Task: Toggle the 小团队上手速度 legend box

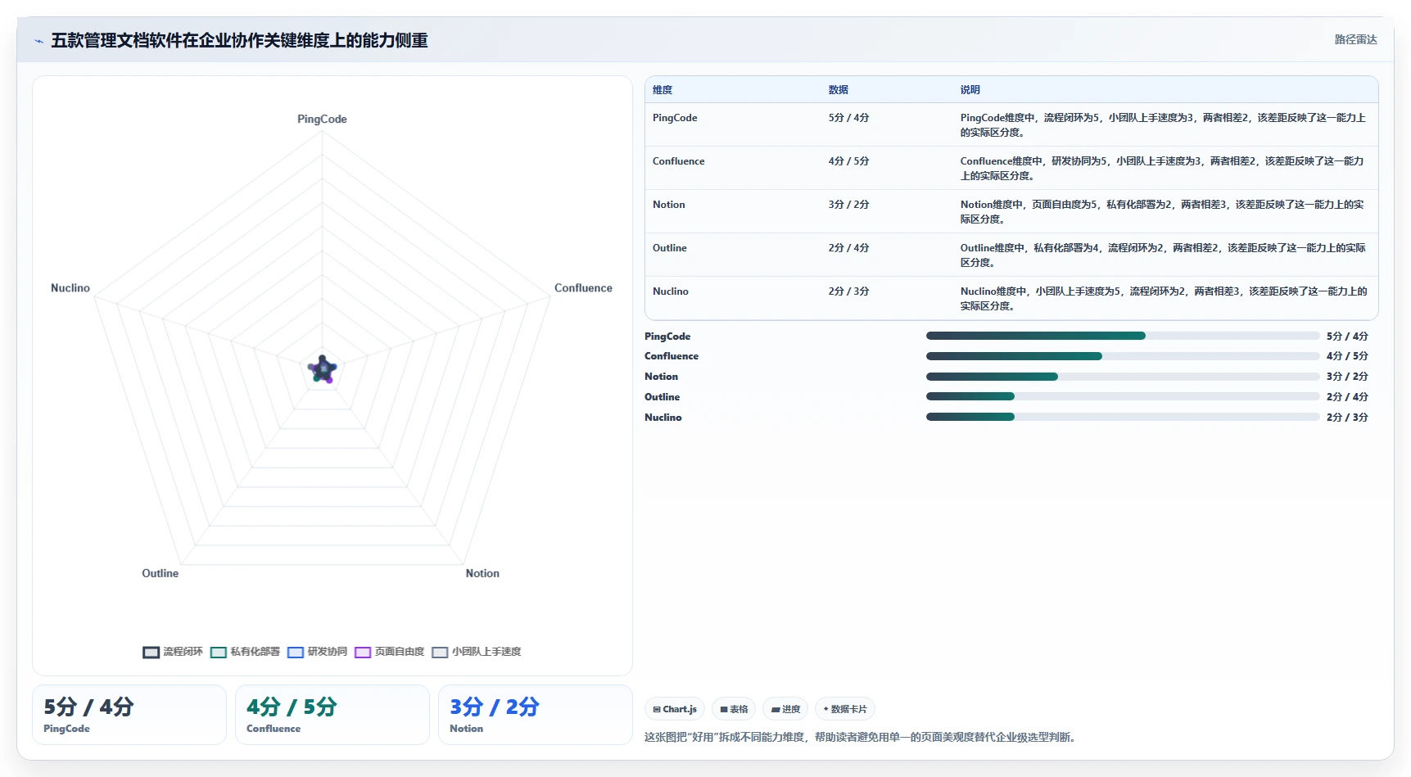Action: [x=440, y=653]
